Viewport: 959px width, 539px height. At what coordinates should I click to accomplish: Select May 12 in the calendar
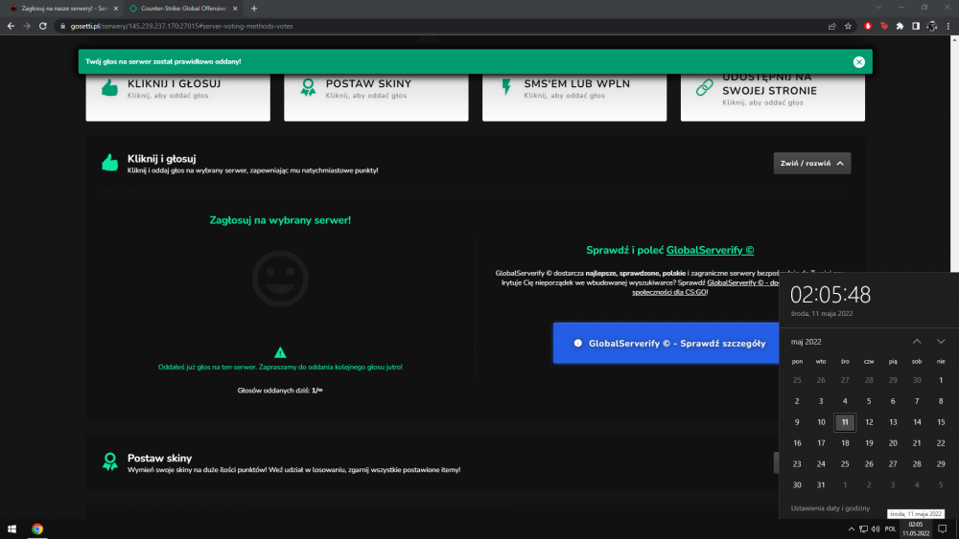tap(869, 422)
